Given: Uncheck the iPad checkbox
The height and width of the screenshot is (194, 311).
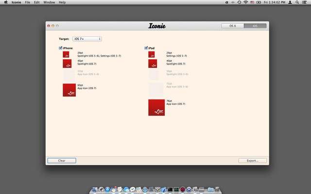Looking at the screenshot, I should (x=146, y=48).
